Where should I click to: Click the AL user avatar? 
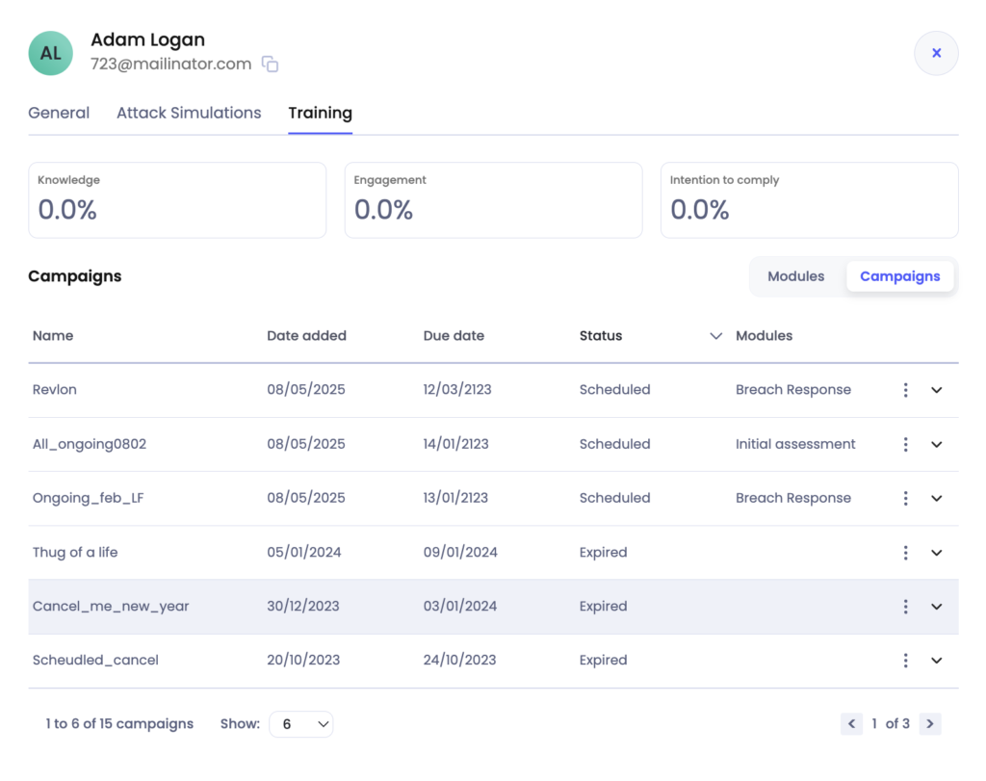(51, 53)
